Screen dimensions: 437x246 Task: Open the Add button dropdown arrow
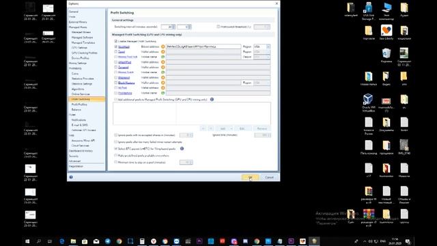[231, 128]
